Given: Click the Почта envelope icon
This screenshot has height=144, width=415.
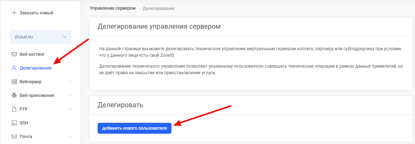Looking at the screenshot, I should [x=14, y=137].
